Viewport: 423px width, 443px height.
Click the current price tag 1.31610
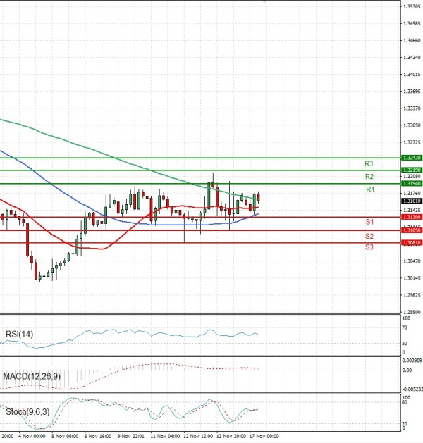pos(411,201)
